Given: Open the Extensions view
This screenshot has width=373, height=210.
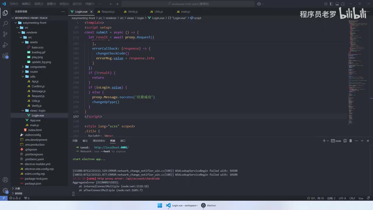Looking at the screenshot, I should pos(5,56).
